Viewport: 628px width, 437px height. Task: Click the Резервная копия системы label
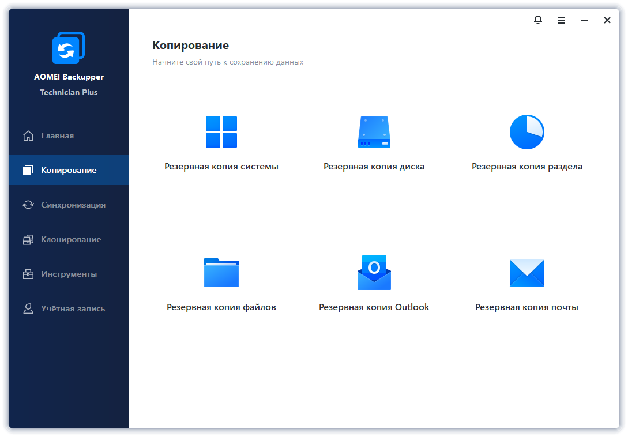click(221, 167)
